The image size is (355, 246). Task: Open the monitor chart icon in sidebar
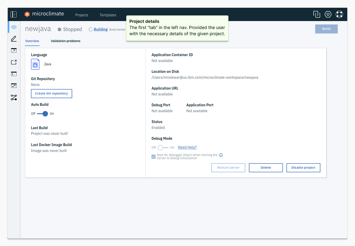[x=14, y=86]
